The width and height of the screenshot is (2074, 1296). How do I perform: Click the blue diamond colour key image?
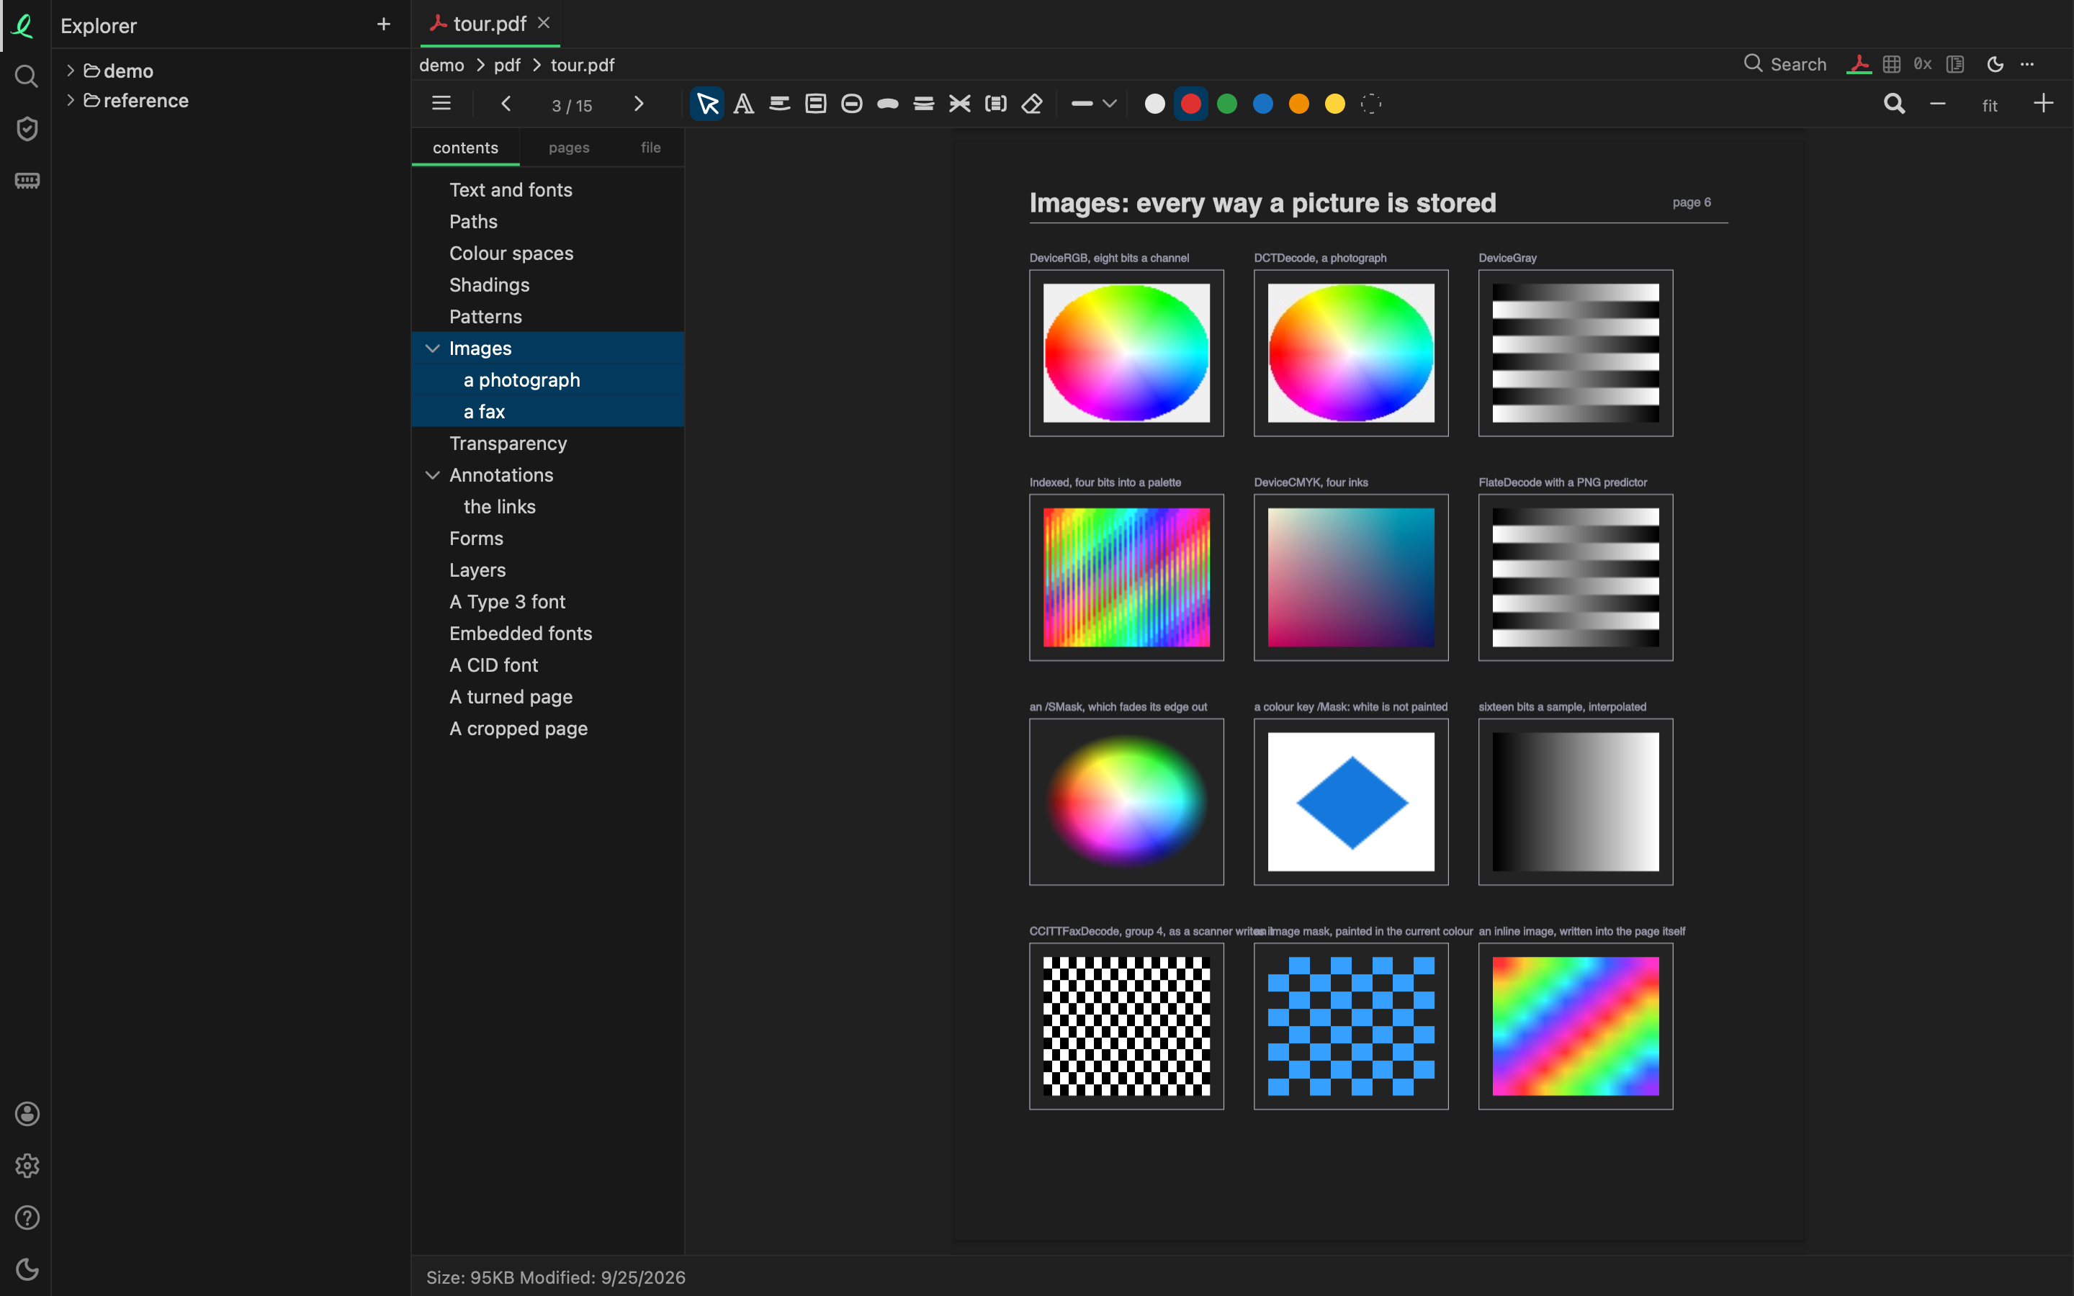(x=1352, y=801)
